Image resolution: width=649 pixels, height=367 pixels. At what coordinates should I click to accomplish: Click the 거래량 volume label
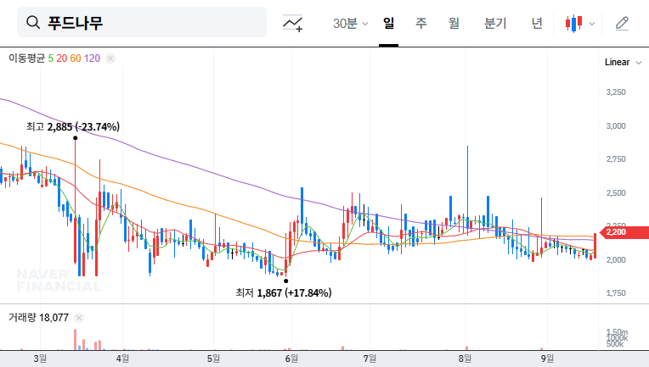click(x=21, y=318)
